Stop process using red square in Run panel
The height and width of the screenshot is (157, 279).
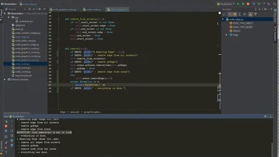6,126
